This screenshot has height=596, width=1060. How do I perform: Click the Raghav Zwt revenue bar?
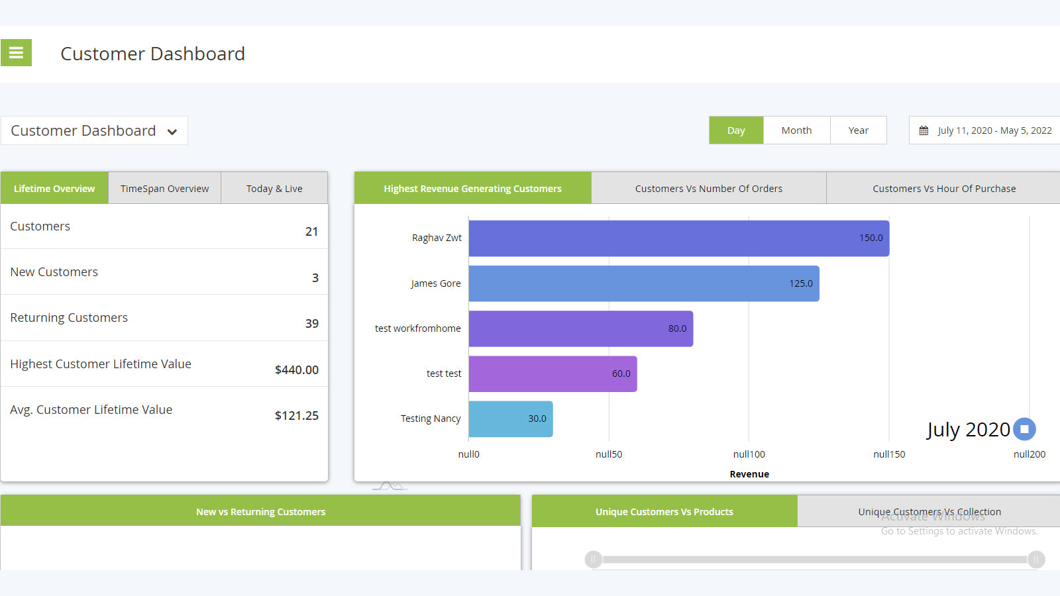pyautogui.click(x=678, y=238)
